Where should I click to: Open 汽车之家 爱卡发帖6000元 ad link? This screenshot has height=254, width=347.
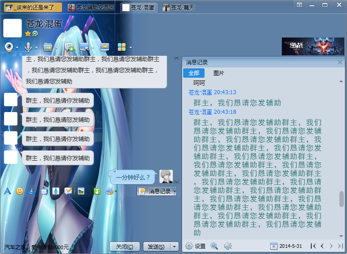pos(37,247)
